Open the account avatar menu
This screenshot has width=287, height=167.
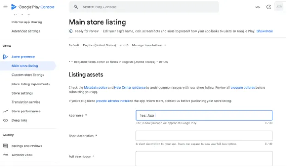(279, 7)
